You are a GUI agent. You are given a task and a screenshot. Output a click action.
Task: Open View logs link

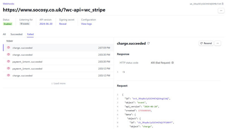pyautogui.click(x=86, y=24)
